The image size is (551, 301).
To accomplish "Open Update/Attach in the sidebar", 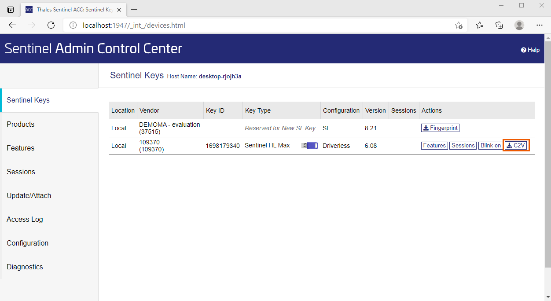I will (49, 195).
